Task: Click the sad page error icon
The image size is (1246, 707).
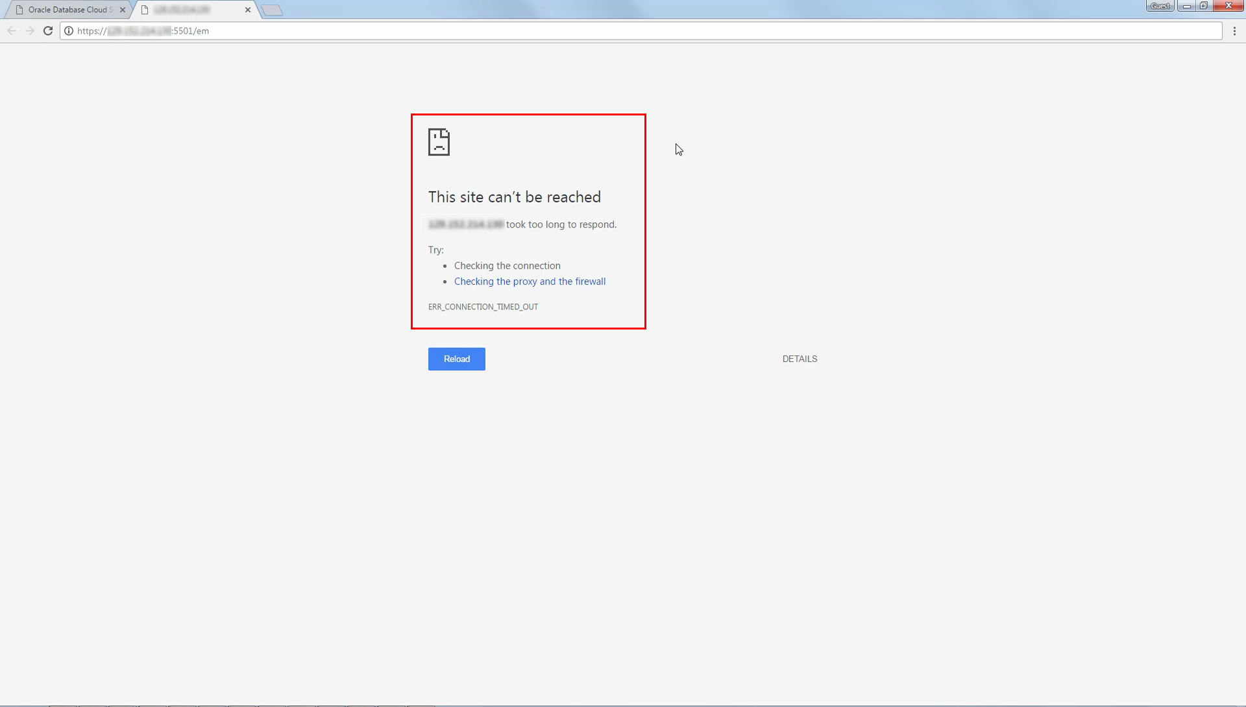Action: pyautogui.click(x=439, y=142)
